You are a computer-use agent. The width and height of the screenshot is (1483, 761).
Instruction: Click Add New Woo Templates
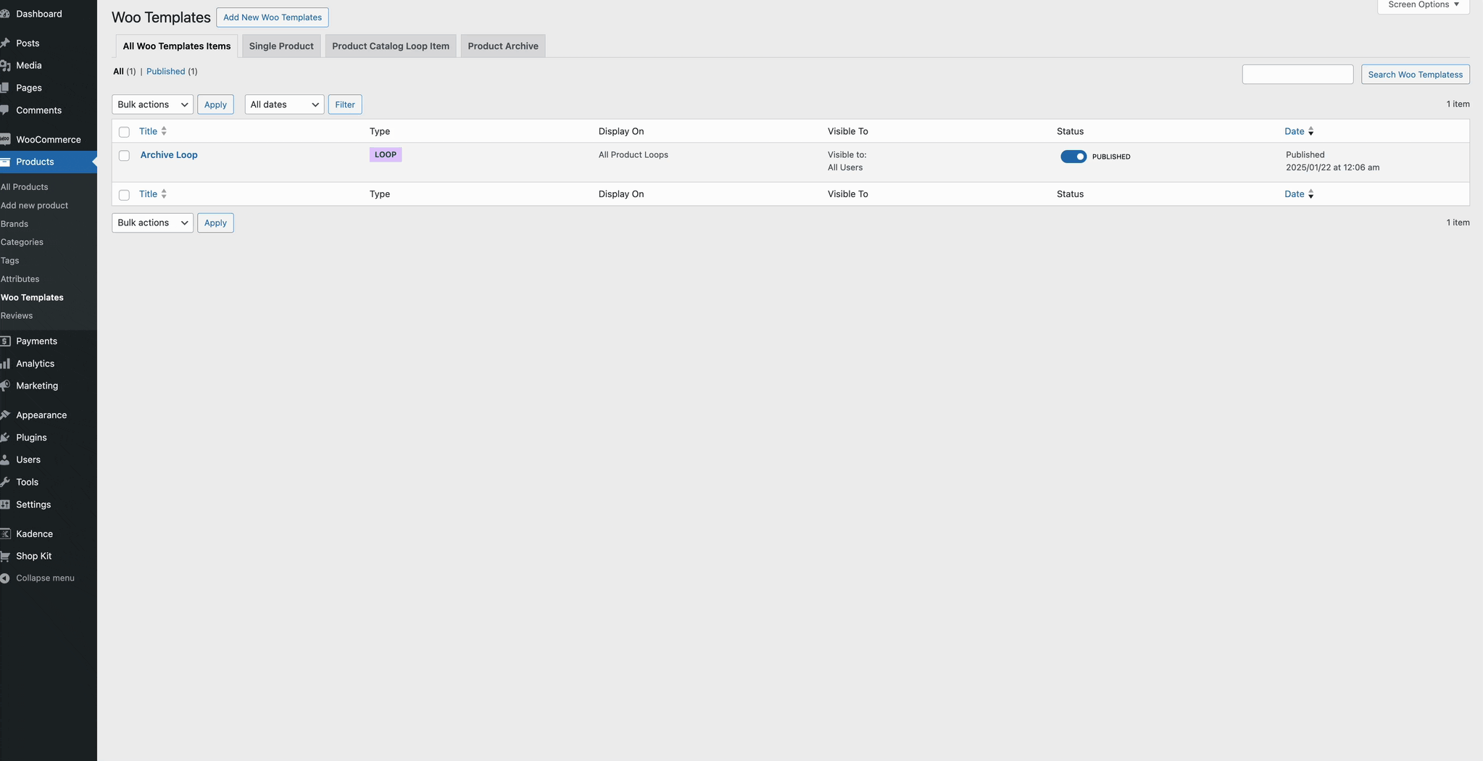pyautogui.click(x=272, y=17)
